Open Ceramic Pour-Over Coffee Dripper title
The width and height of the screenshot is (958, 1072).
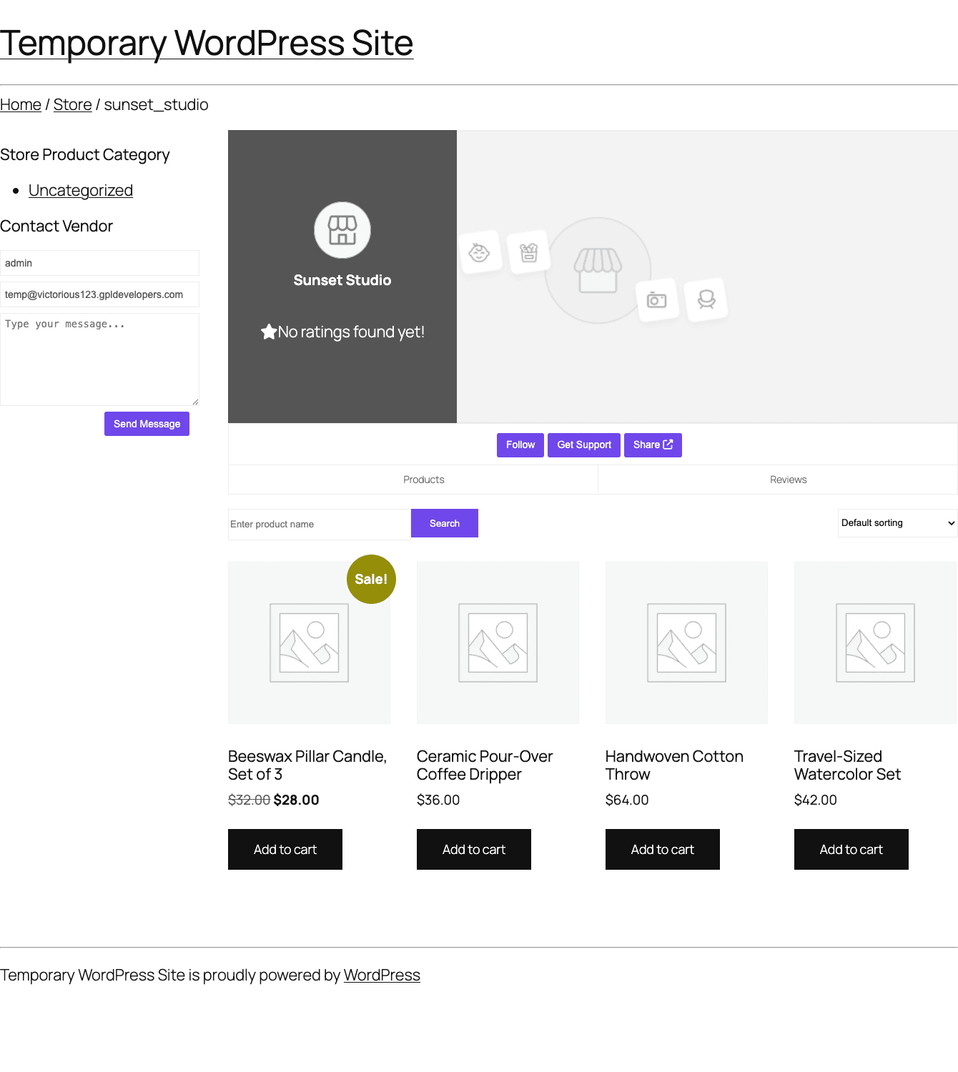(485, 765)
